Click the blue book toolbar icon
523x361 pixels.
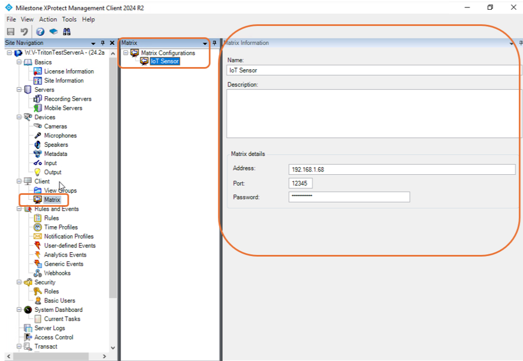click(x=53, y=31)
